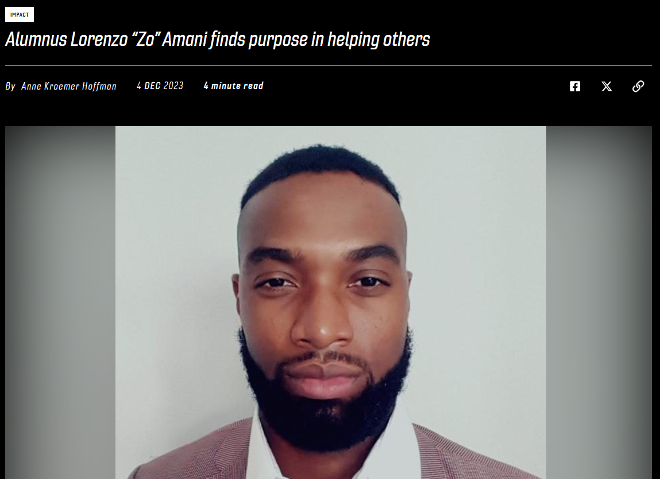The width and height of the screenshot is (660, 479).
Task: Select the 4 DEC 2023 publish date
Action: (x=160, y=86)
